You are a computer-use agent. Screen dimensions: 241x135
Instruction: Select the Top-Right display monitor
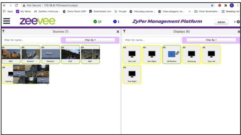click(x=132, y=75)
